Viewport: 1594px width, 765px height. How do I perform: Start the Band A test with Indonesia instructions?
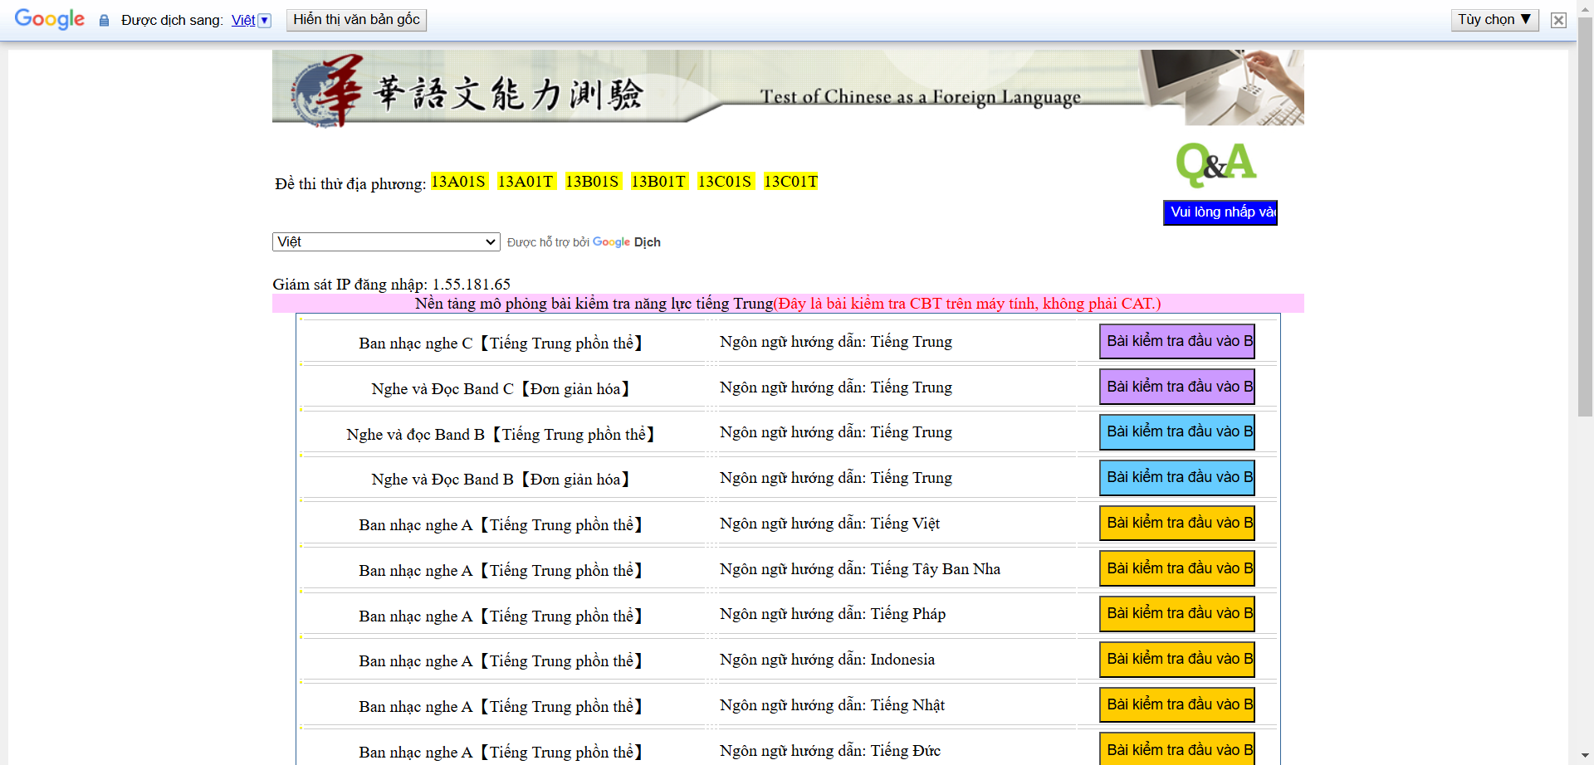(1176, 659)
